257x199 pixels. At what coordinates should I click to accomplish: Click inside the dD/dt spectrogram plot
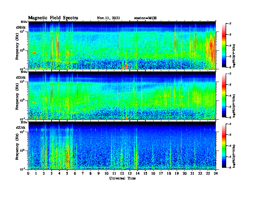122,96
